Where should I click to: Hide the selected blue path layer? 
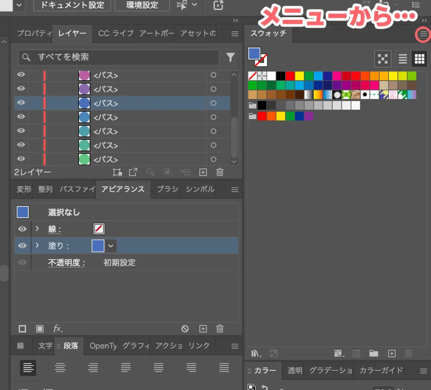(x=21, y=103)
